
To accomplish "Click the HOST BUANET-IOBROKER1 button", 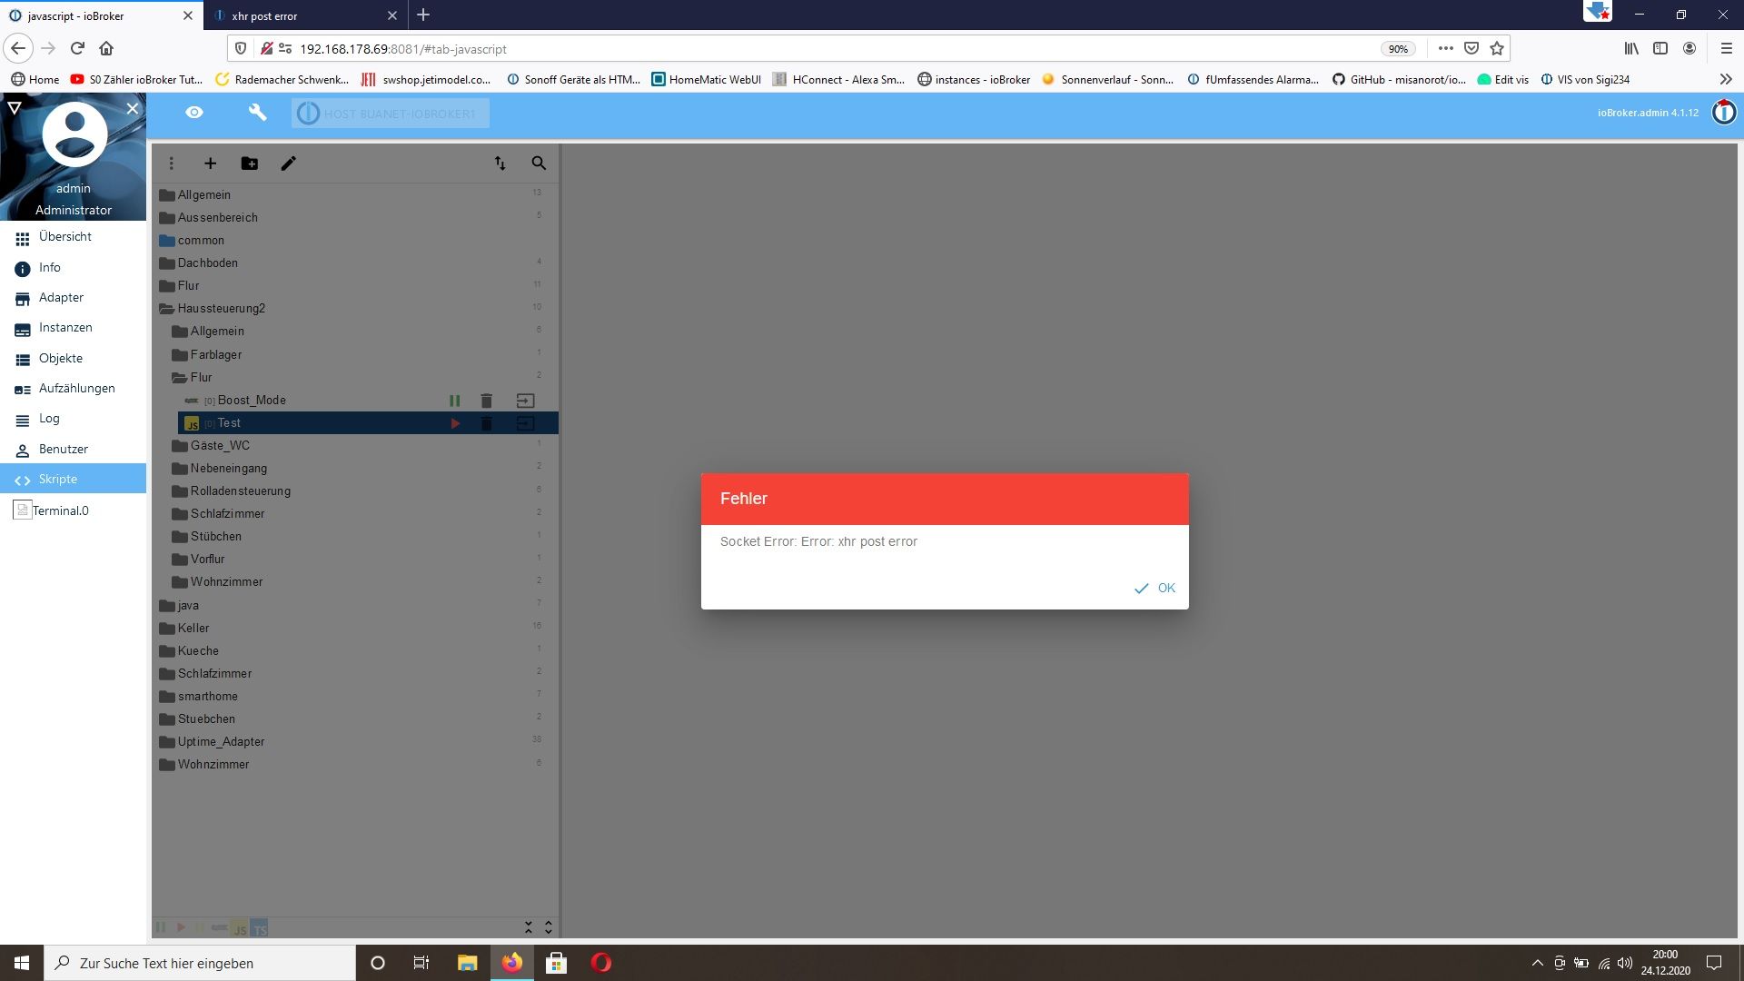I will point(391,114).
